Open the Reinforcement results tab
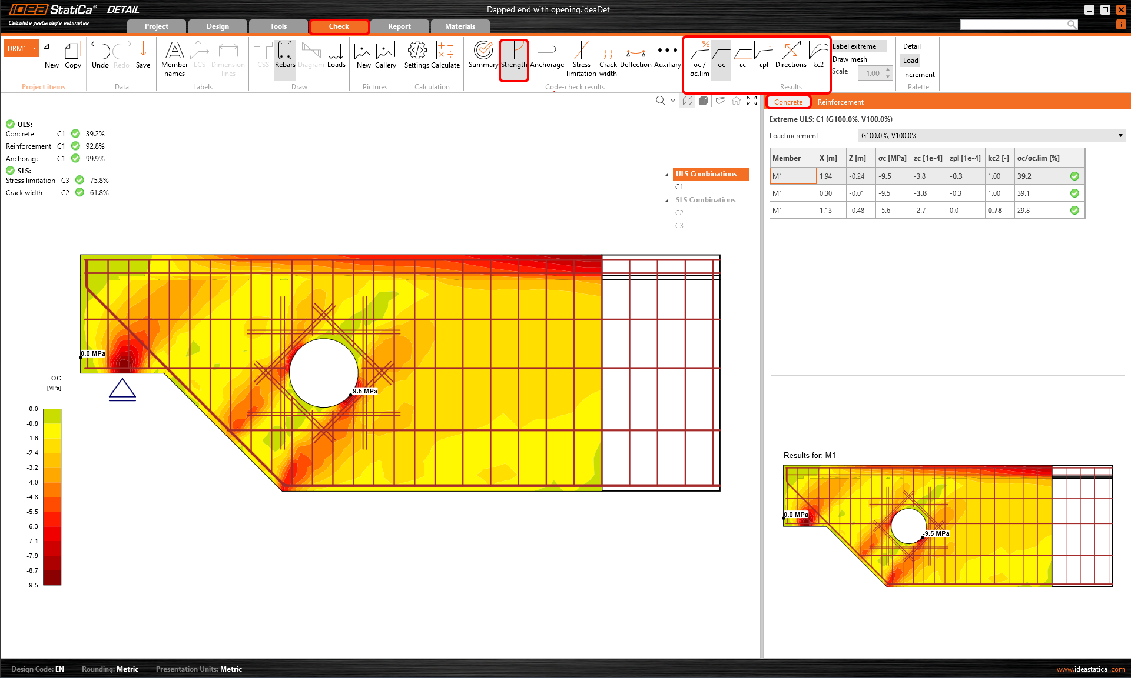The image size is (1131, 678). [840, 102]
